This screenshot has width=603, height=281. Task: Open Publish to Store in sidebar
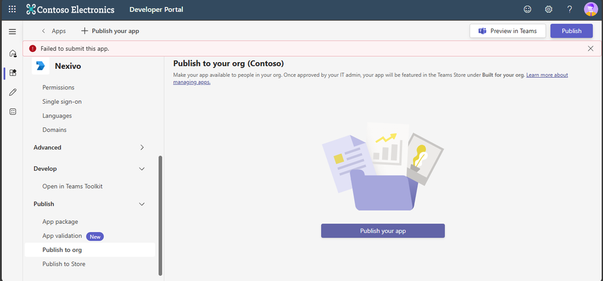point(64,264)
